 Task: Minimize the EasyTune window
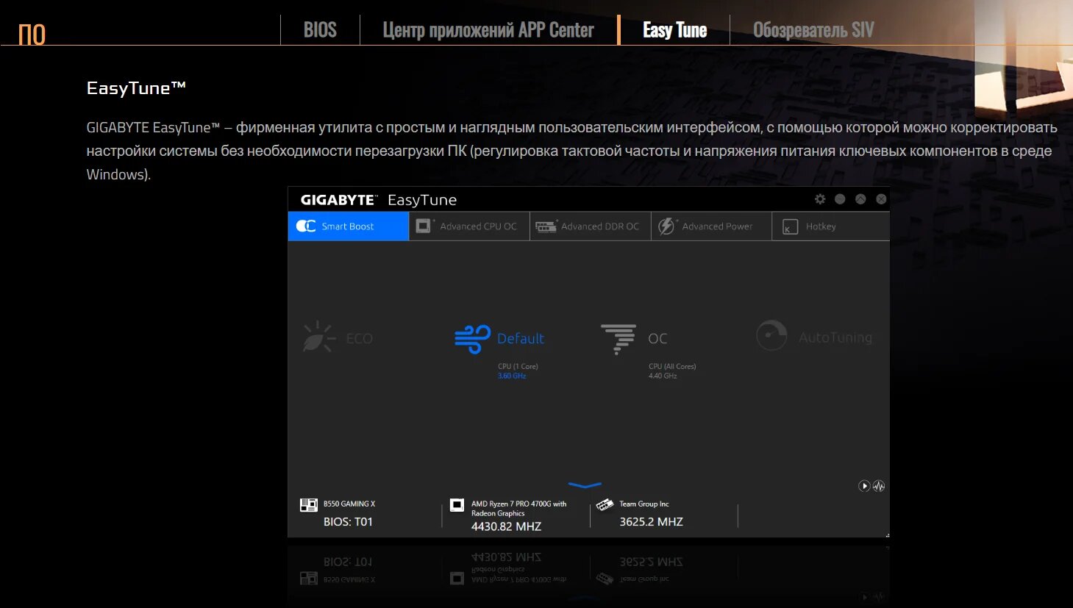click(840, 199)
